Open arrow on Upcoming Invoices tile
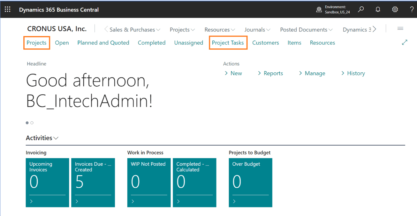Screen dimensions: 417x216 click(31, 201)
